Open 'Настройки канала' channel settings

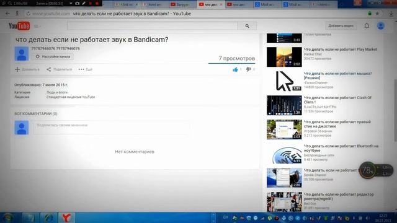(53, 56)
